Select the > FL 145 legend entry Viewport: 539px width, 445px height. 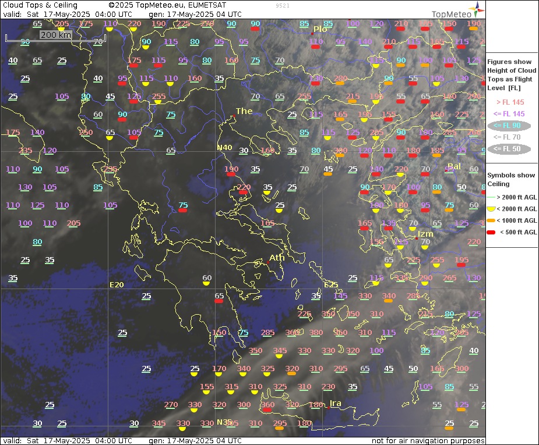click(510, 102)
